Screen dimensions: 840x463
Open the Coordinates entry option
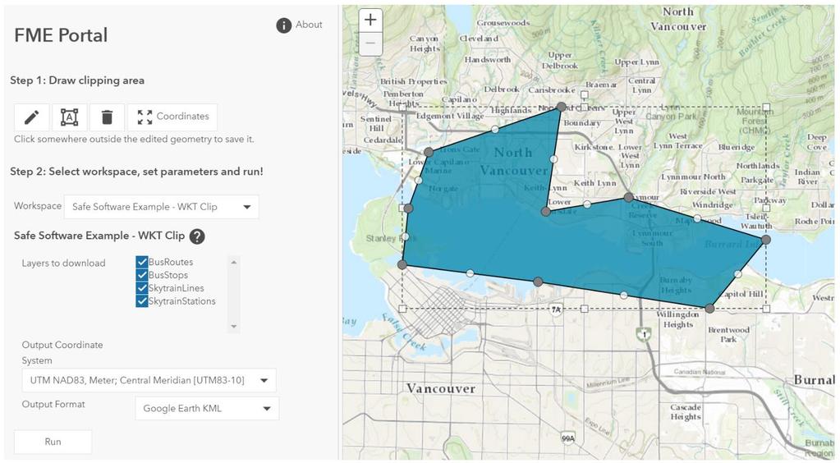(x=172, y=117)
